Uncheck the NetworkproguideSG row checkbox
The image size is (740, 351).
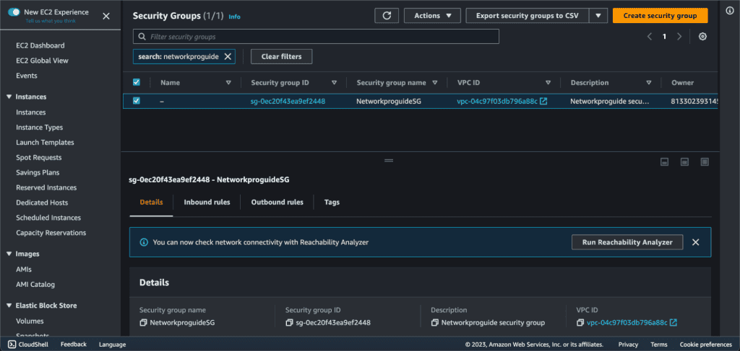pyautogui.click(x=137, y=101)
